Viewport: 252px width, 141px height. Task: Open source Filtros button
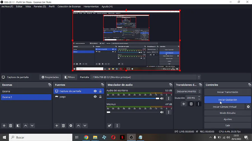click(x=70, y=77)
